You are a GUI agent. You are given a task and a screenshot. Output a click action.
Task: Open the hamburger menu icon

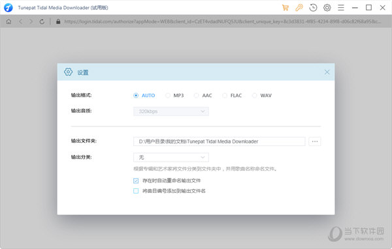(x=341, y=8)
